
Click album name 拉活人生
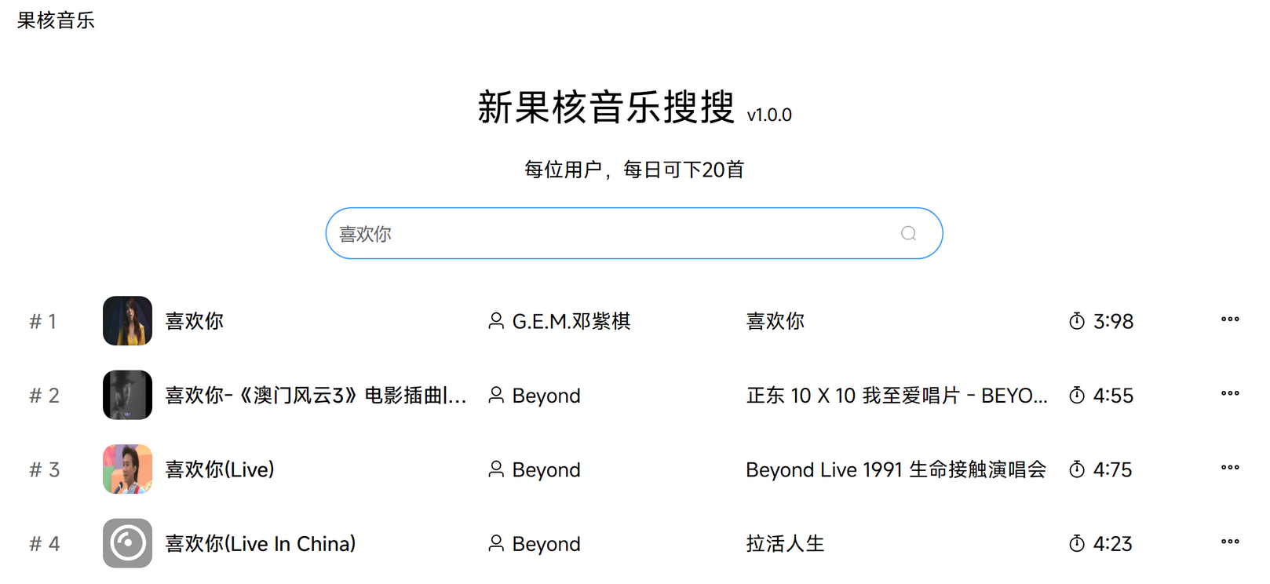tap(785, 544)
